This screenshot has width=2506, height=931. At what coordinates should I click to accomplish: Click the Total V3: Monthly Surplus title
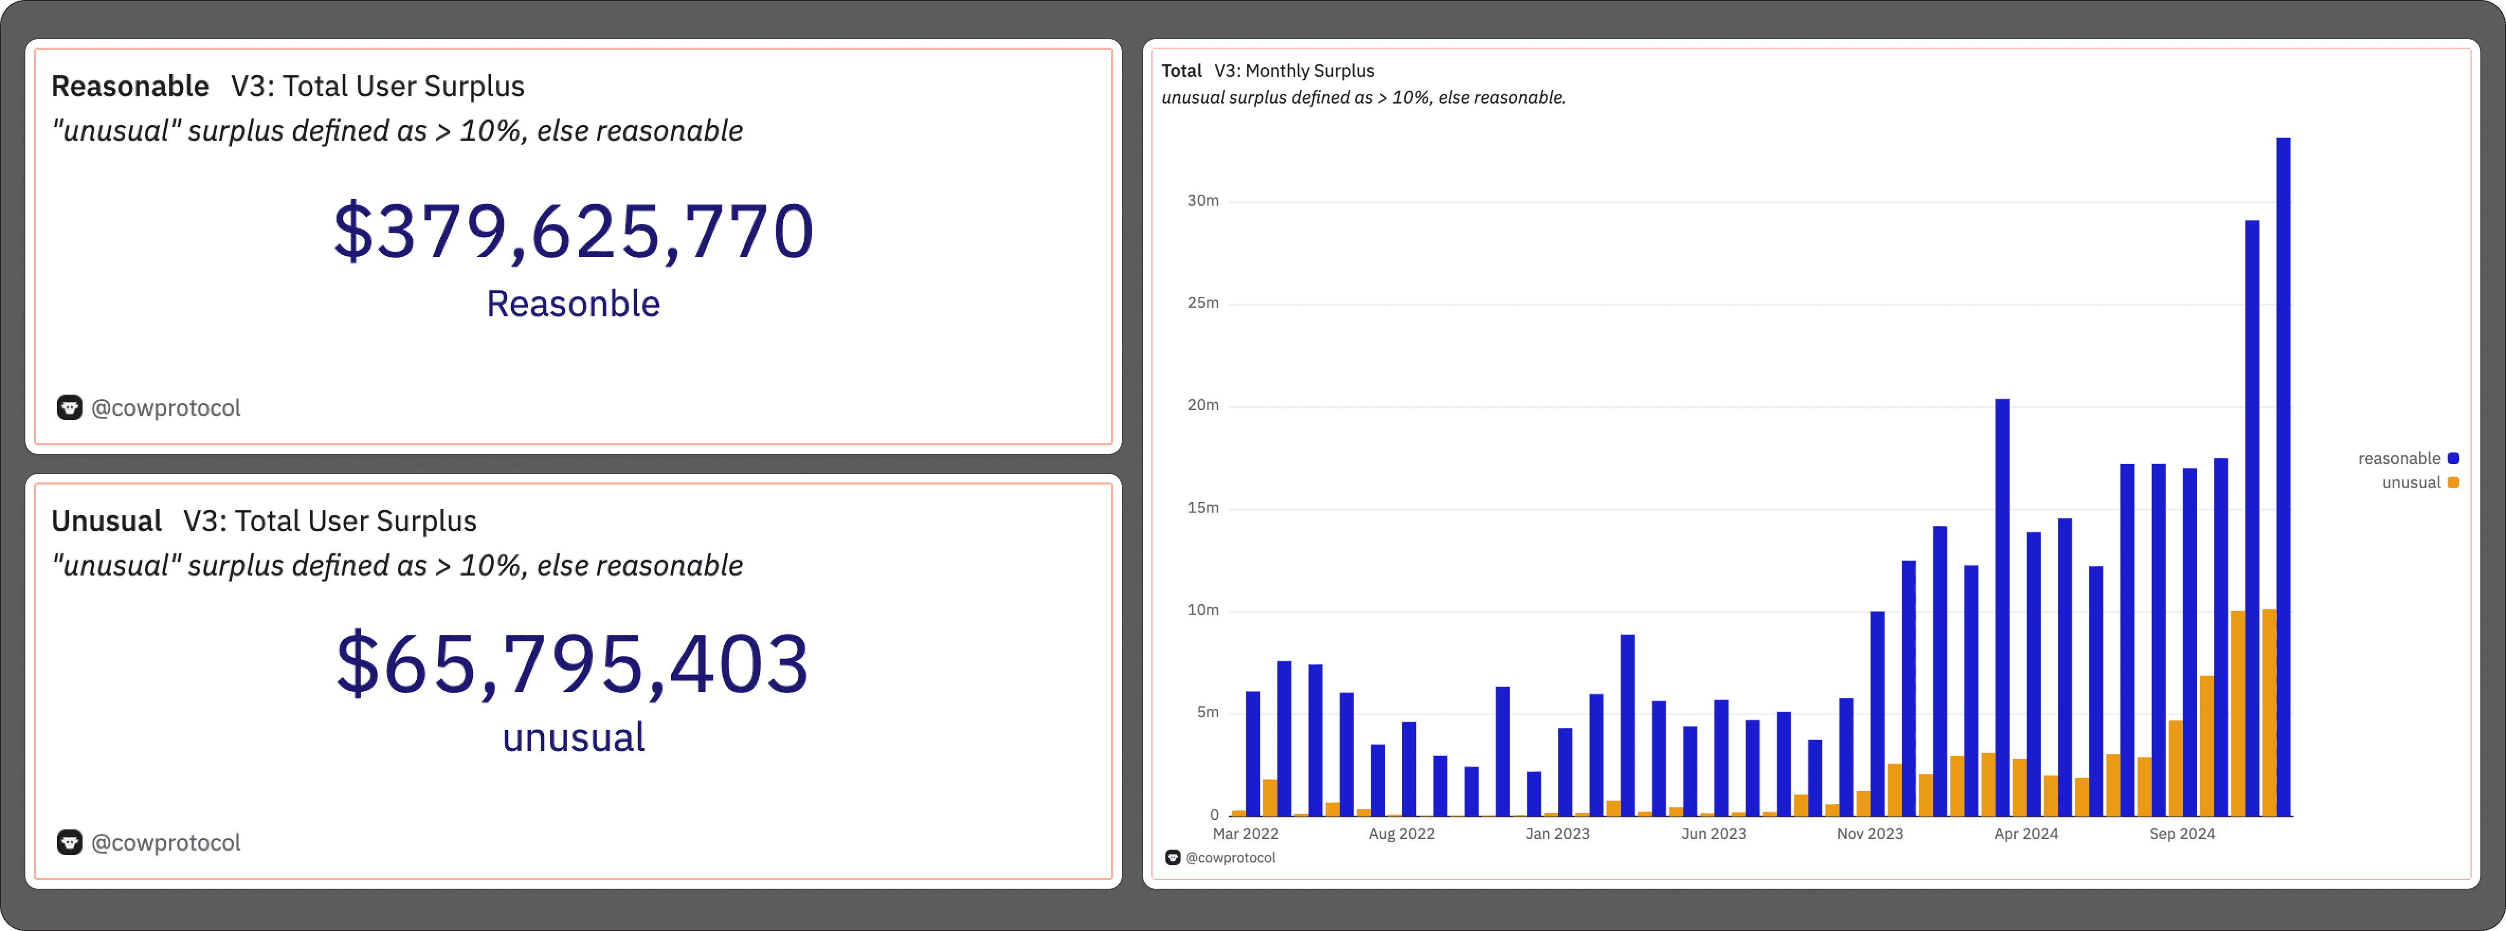tap(1268, 71)
